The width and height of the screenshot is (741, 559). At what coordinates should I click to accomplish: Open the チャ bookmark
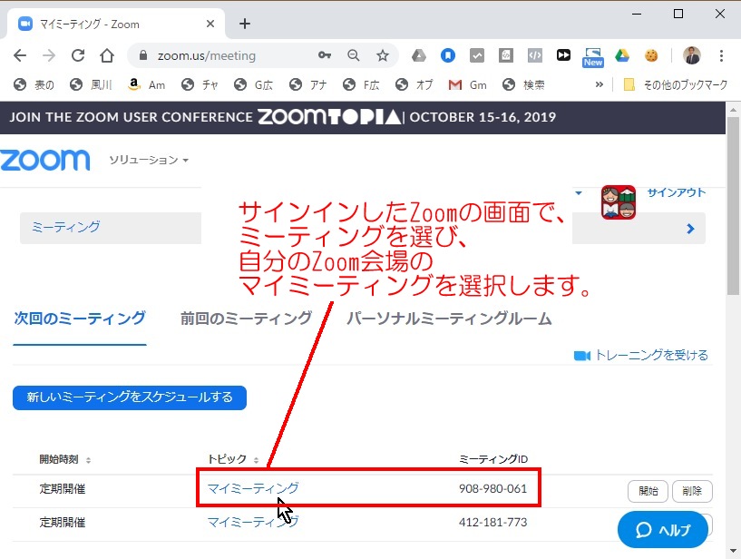(x=200, y=84)
